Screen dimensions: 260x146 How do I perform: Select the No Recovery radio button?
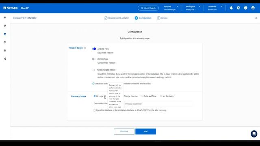click(x=161, y=96)
